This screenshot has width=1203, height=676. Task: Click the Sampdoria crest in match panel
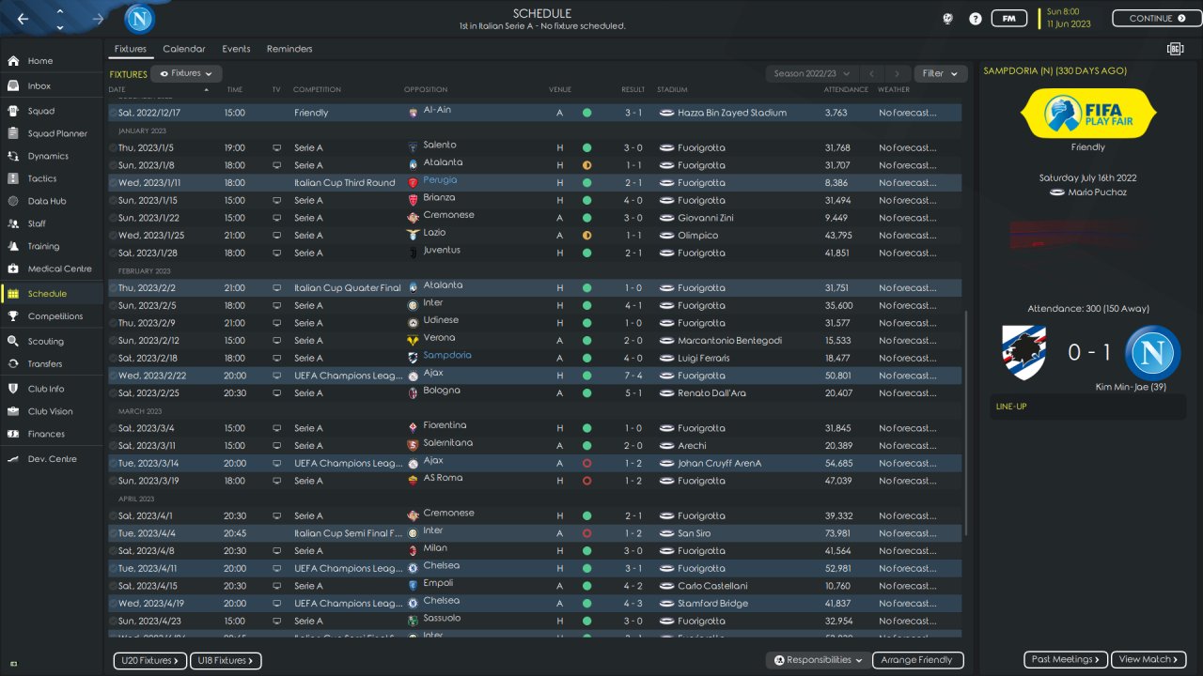[x=1023, y=352]
